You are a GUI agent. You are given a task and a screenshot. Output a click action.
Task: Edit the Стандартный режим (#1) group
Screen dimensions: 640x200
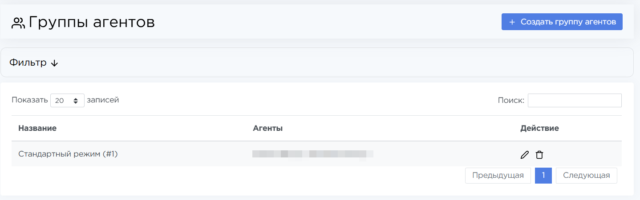[x=525, y=155]
